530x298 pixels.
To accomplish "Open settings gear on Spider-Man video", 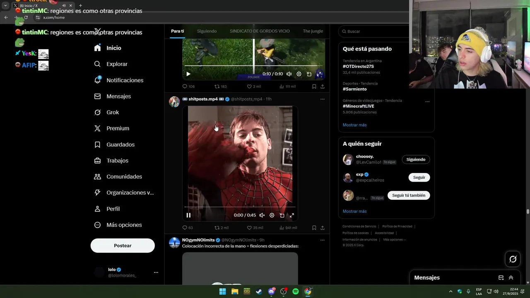I will (272, 215).
